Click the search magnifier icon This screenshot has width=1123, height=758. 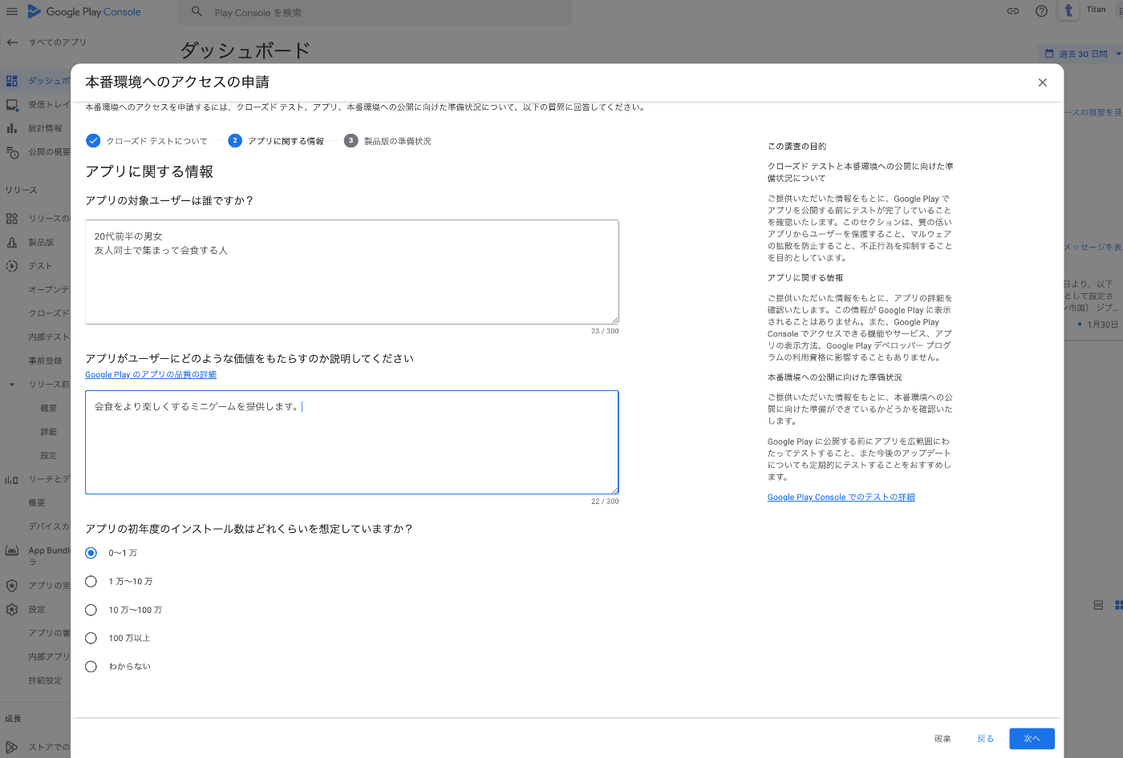click(x=197, y=11)
